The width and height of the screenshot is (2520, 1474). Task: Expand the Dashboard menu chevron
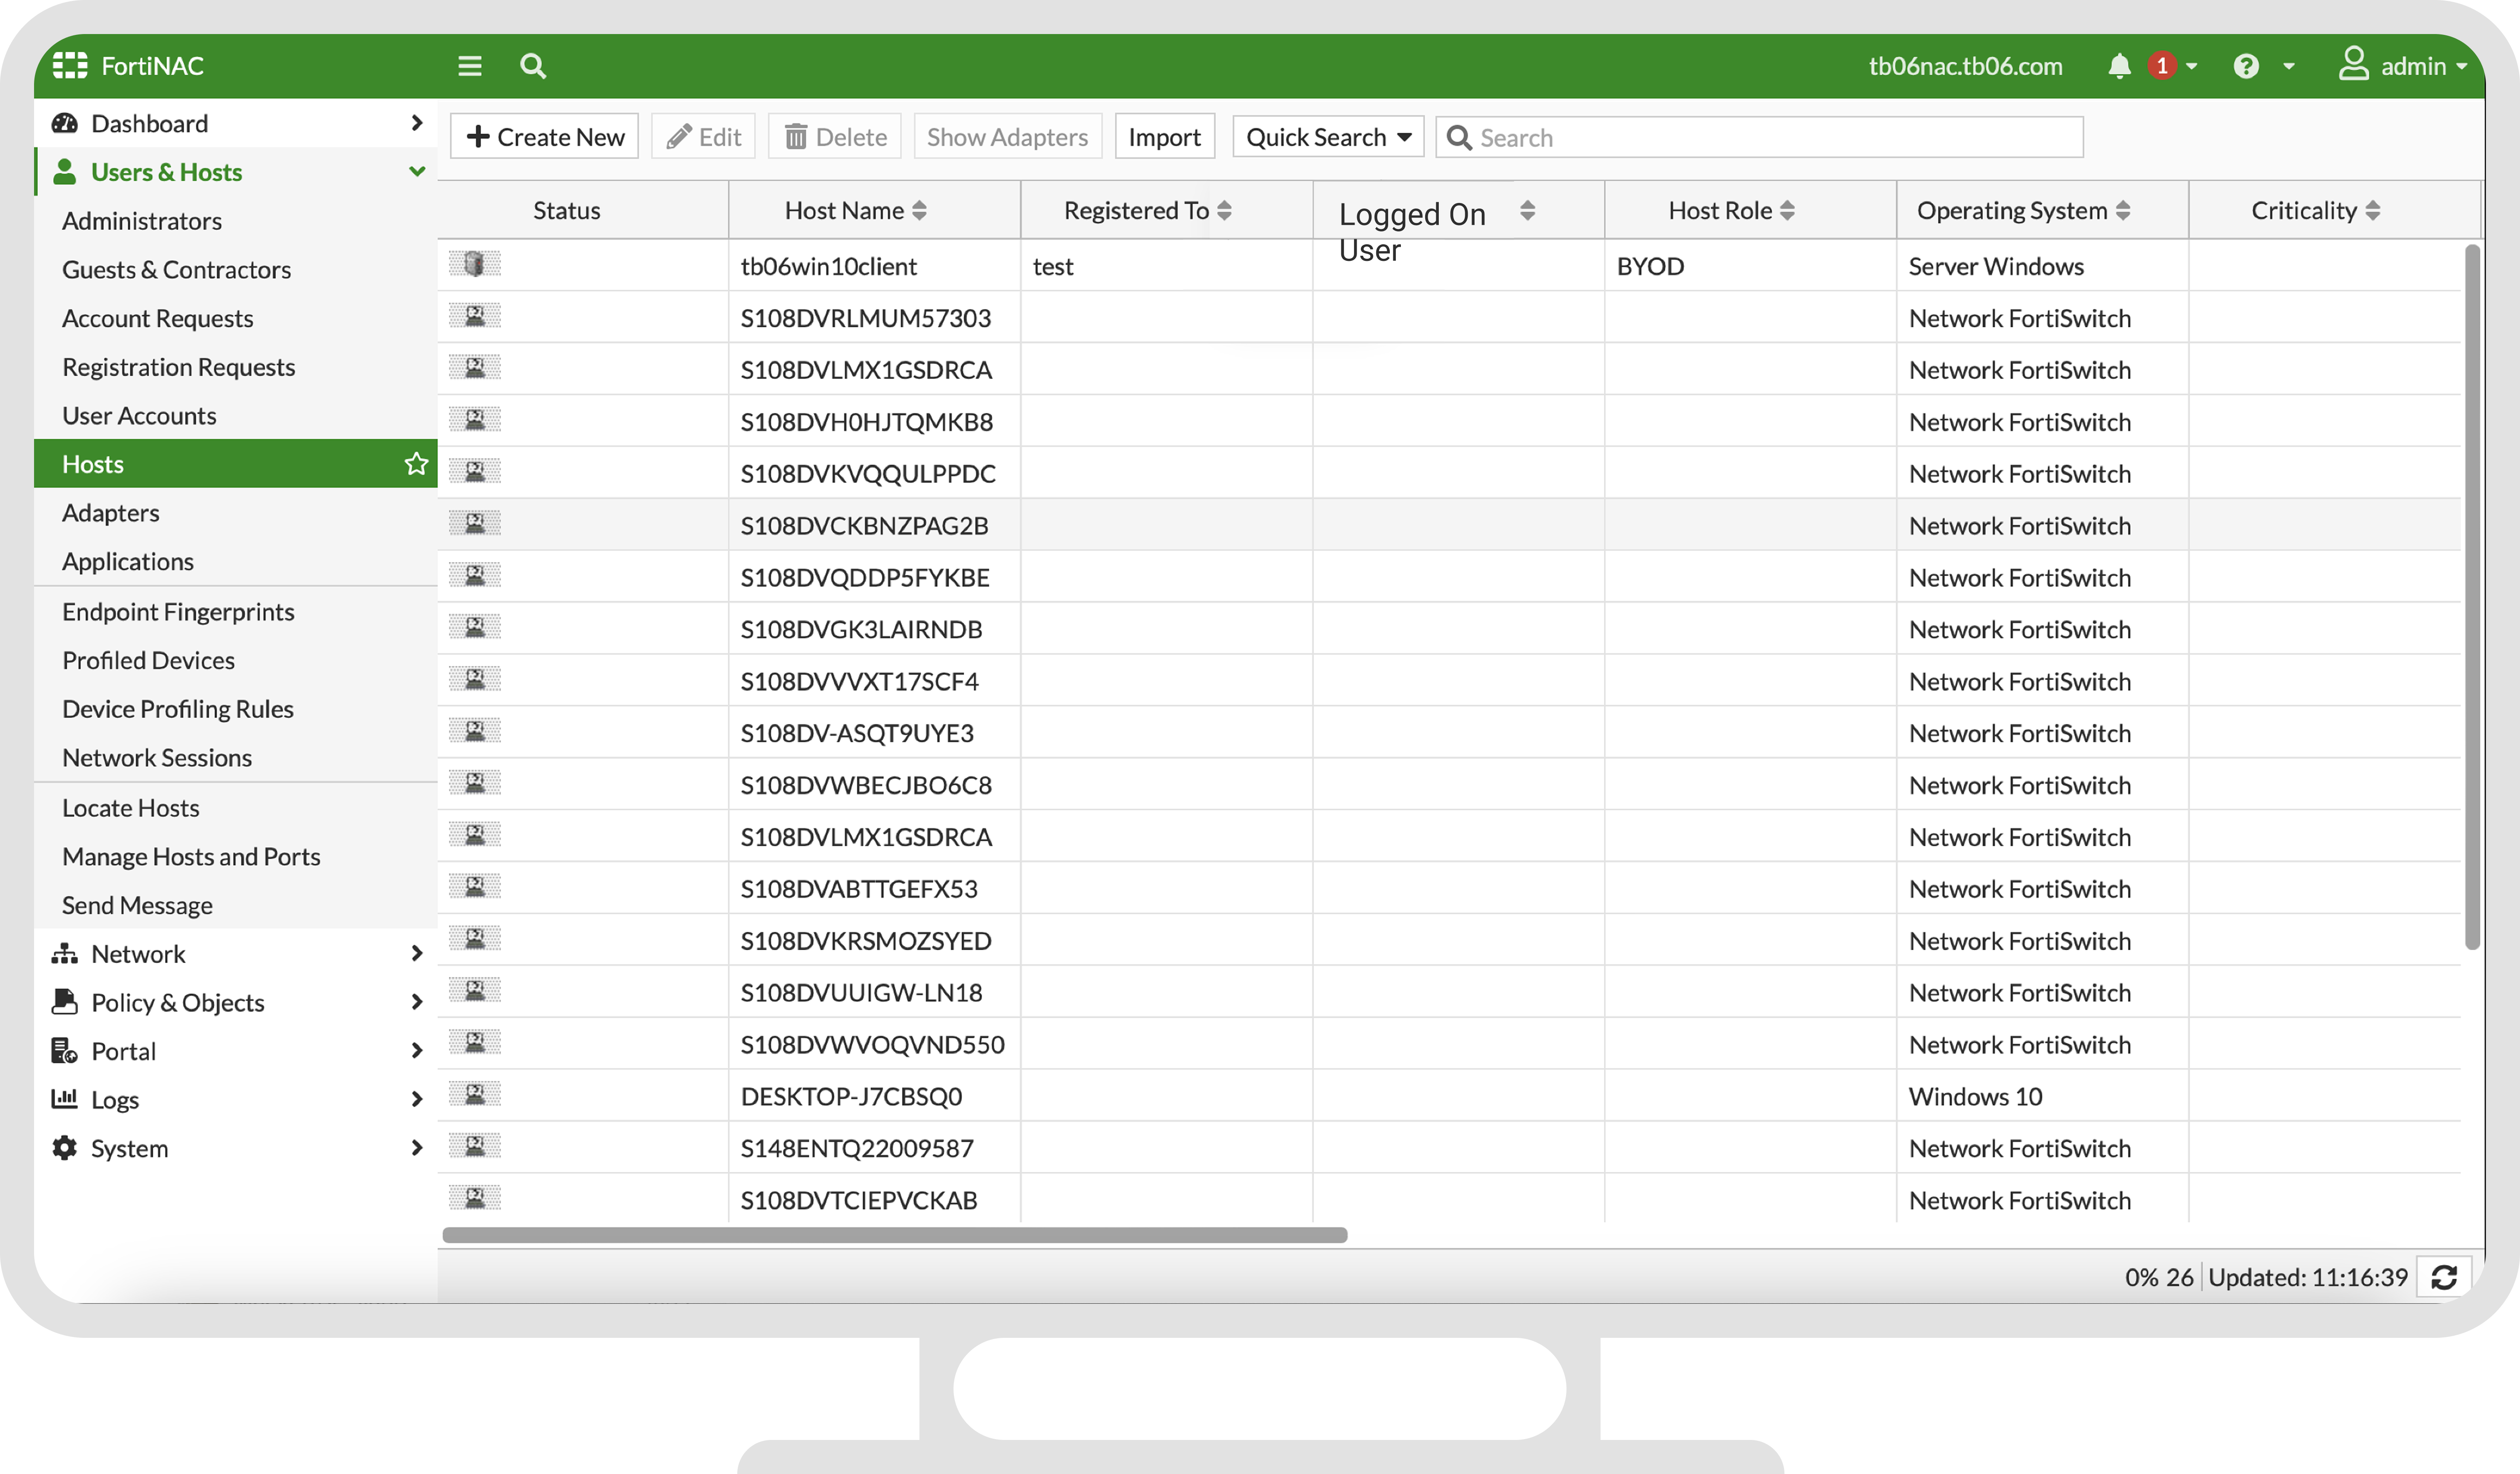(417, 123)
